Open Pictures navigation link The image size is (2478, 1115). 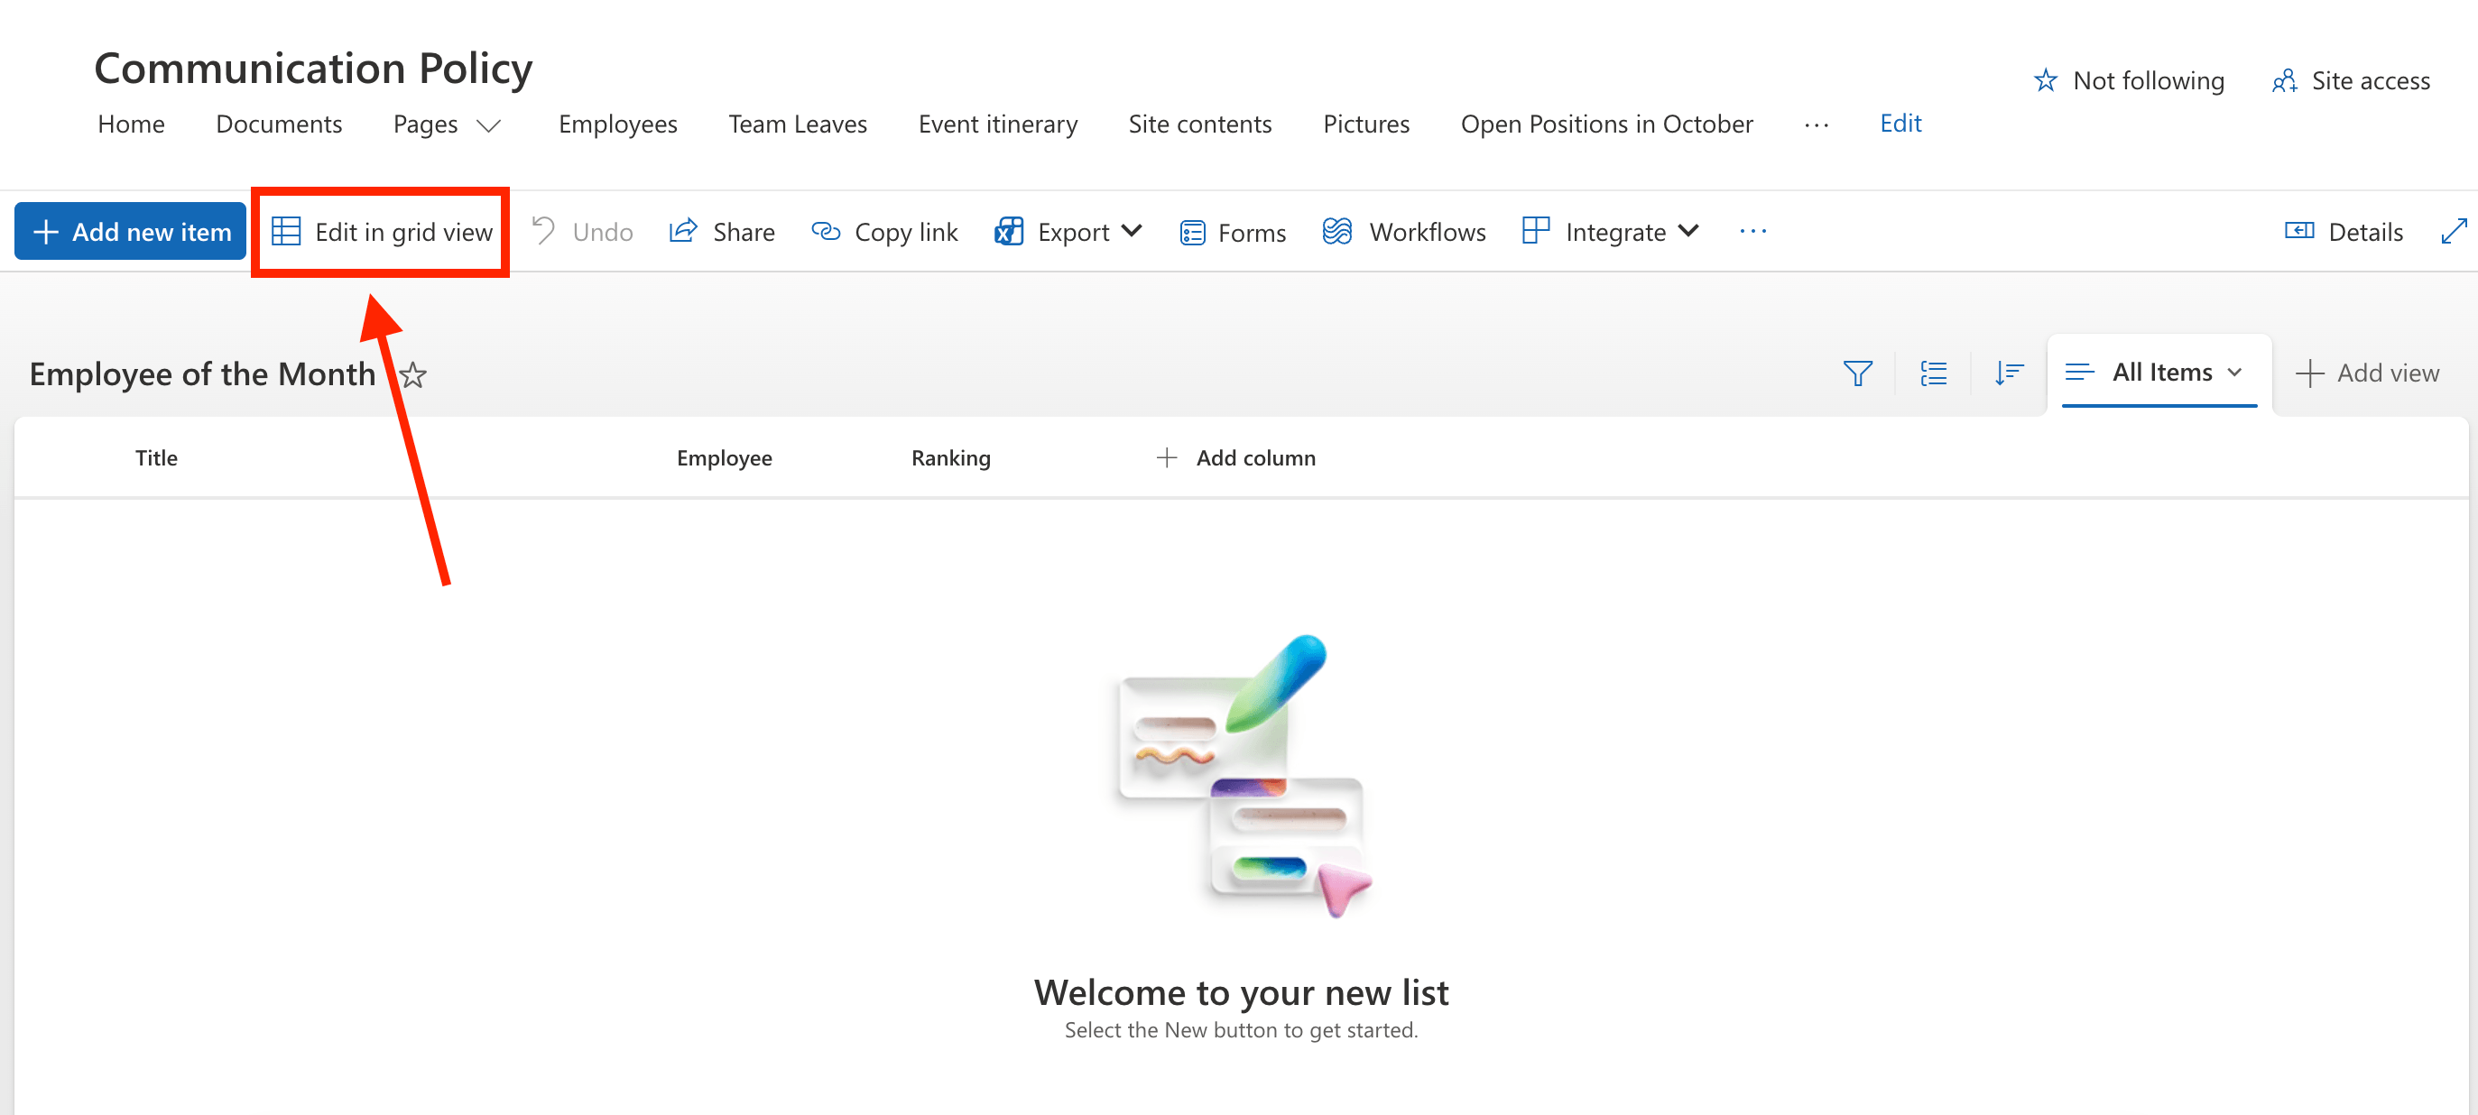(1366, 124)
